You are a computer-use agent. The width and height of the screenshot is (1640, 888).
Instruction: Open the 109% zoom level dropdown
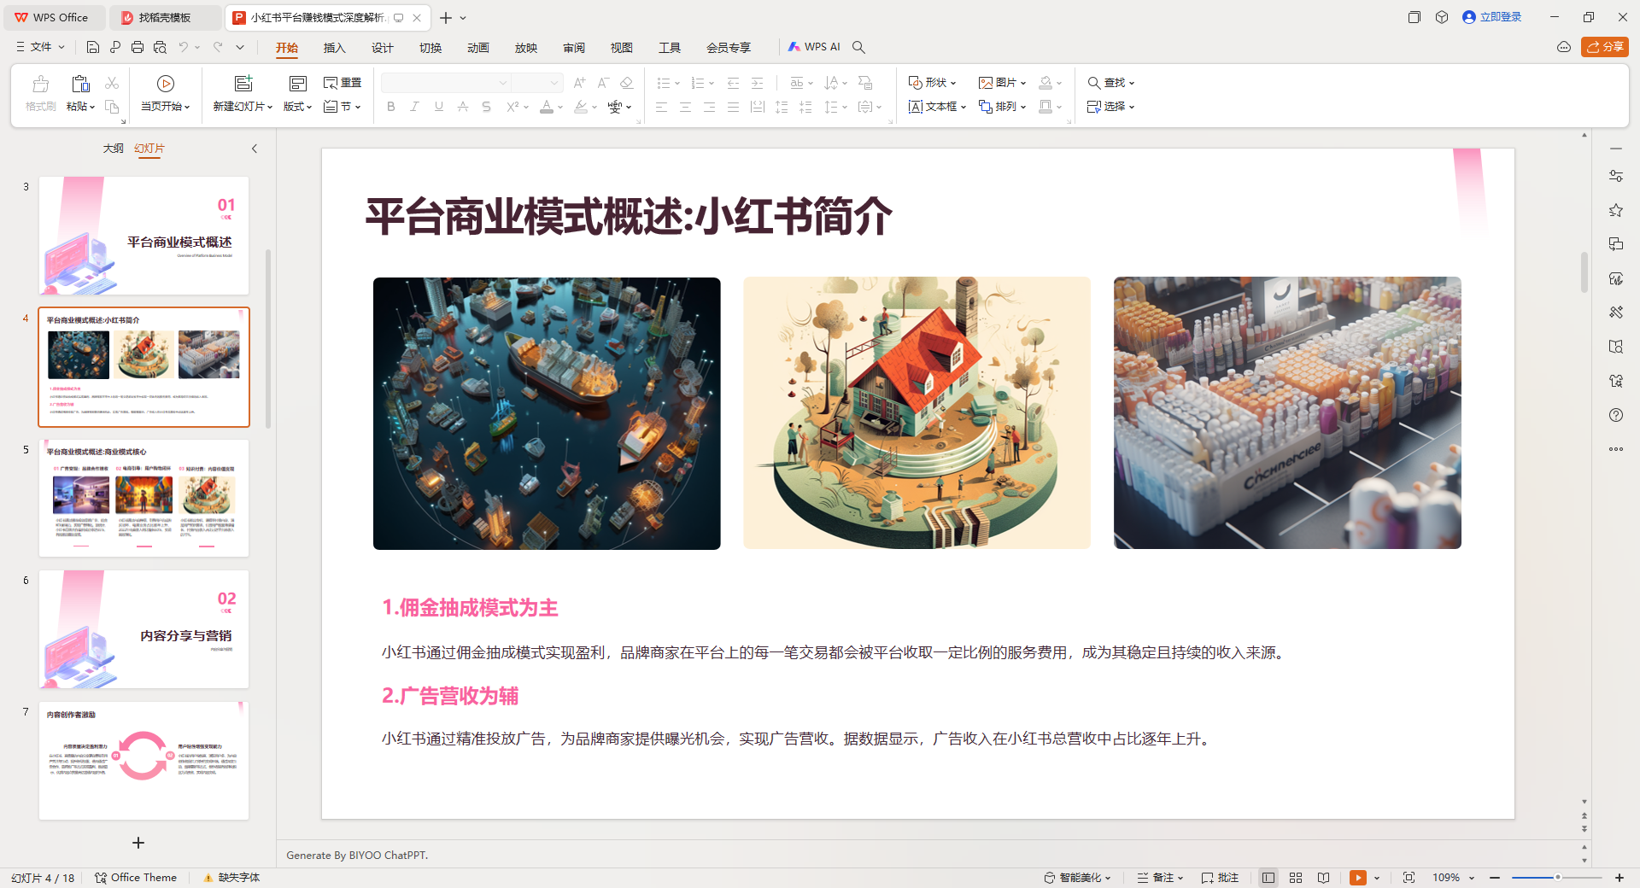pos(1454,878)
